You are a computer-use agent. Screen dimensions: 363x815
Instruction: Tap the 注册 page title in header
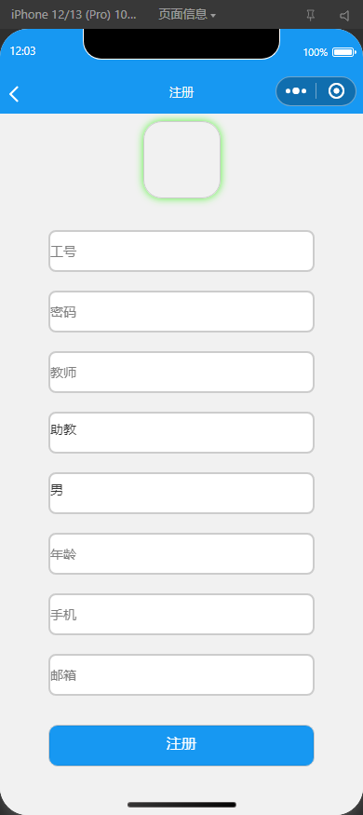coord(181,92)
